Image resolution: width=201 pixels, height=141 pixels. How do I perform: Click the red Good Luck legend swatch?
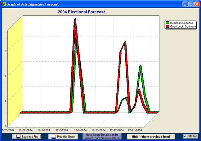167,27
